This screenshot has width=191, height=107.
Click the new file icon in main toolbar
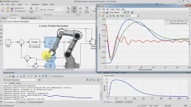pos(2,8)
